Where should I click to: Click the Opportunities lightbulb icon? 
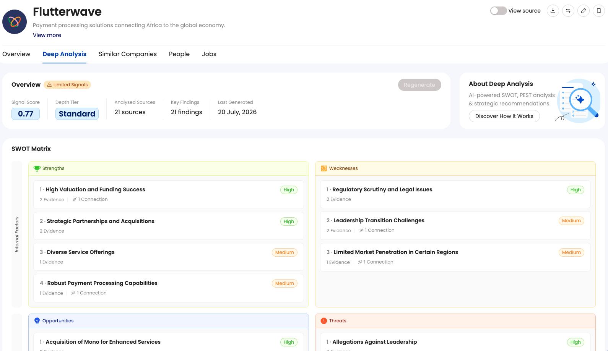[37, 321]
